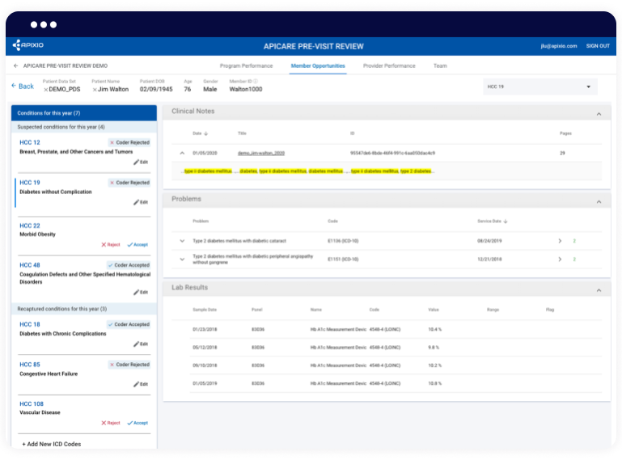
Task: Sort problems by Service Date arrow
Action: tap(506, 222)
